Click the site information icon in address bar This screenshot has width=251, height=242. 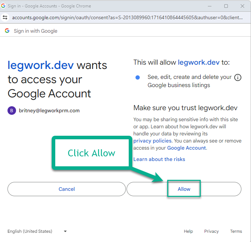point(5,17)
